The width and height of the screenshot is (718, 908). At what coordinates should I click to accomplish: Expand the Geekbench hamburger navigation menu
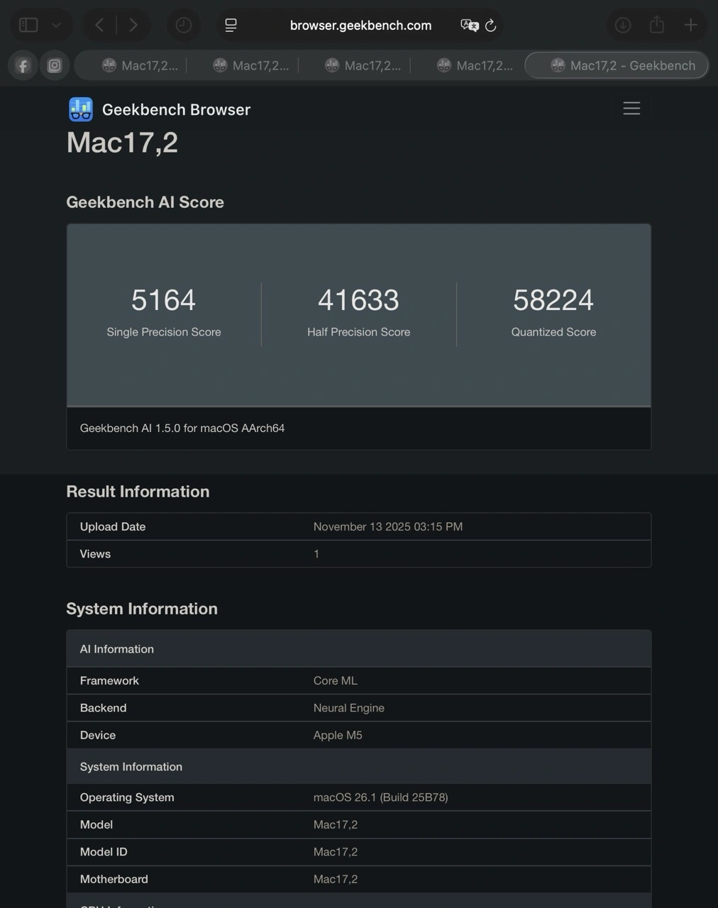pos(631,109)
